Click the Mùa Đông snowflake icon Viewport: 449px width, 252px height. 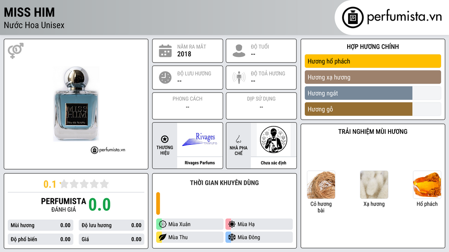point(232,237)
